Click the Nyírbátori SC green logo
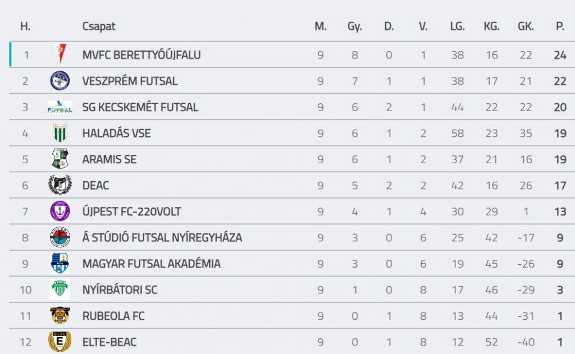The width and height of the screenshot is (575, 354). (60, 289)
